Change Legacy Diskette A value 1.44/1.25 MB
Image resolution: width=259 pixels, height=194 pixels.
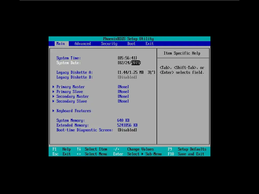136,72
